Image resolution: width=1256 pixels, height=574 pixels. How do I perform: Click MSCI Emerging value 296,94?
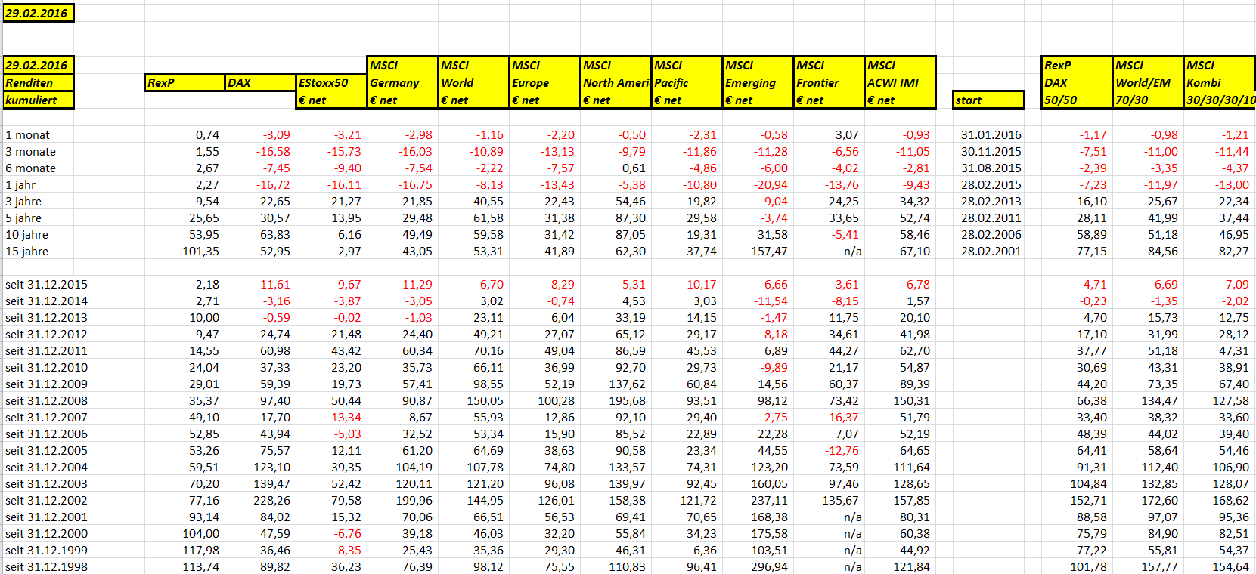(x=769, y=566)
